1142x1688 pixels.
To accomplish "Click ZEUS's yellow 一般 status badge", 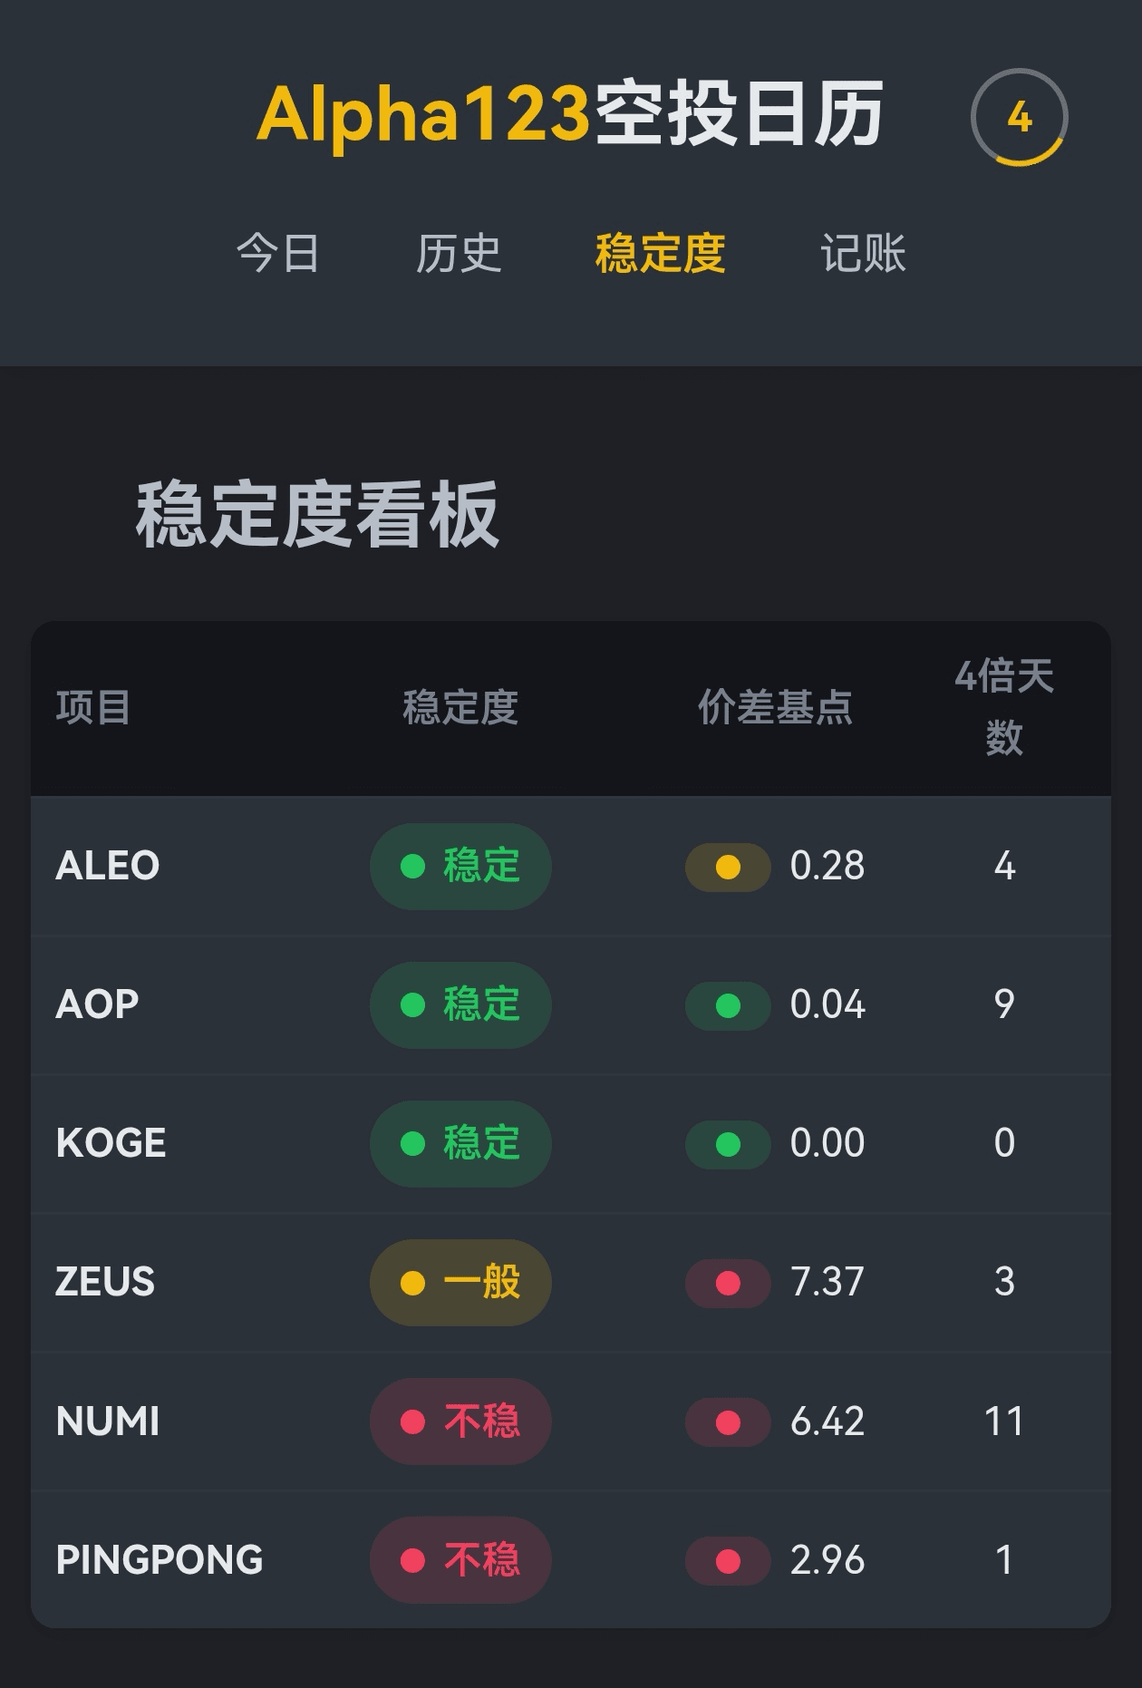I will 460,1282.
